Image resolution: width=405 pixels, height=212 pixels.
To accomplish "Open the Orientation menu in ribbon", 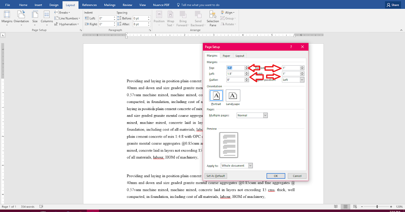I will coord(21,19).
